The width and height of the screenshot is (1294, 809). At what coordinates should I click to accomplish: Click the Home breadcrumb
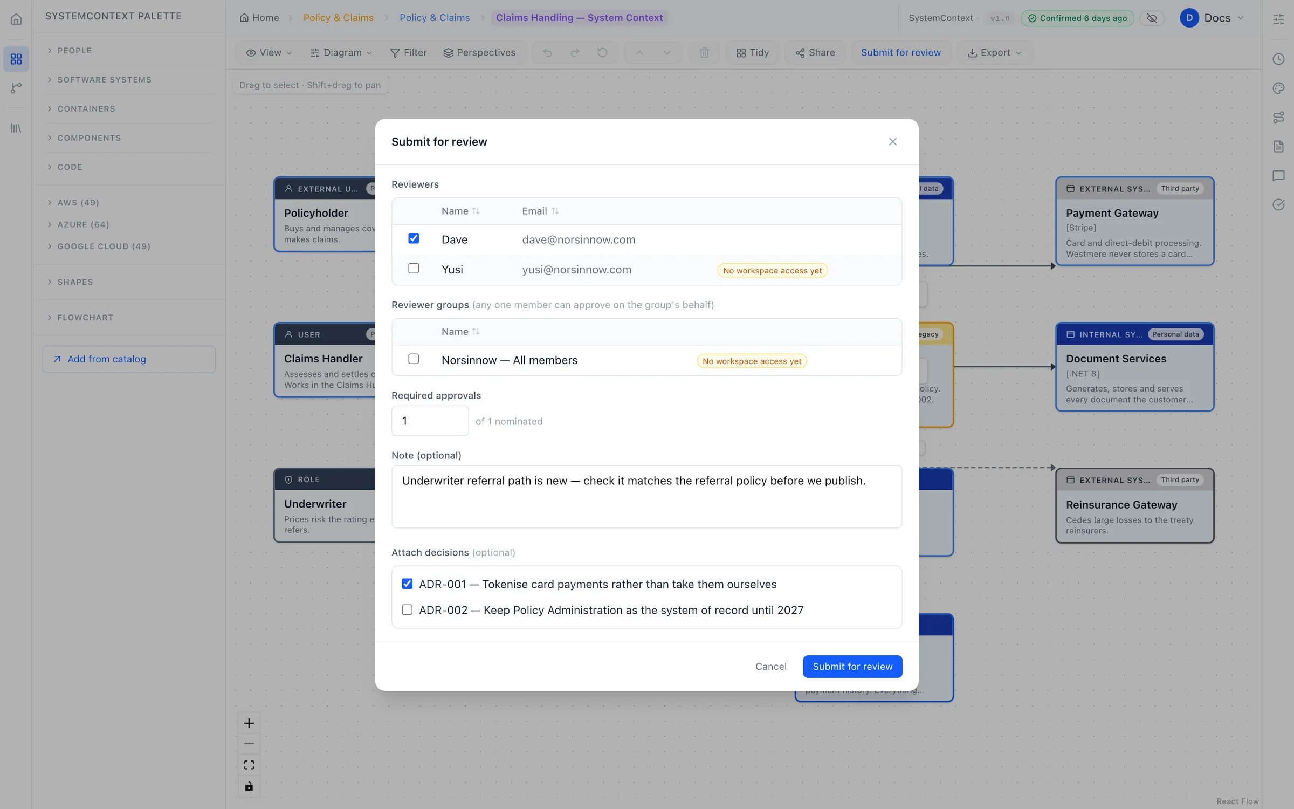259,18
